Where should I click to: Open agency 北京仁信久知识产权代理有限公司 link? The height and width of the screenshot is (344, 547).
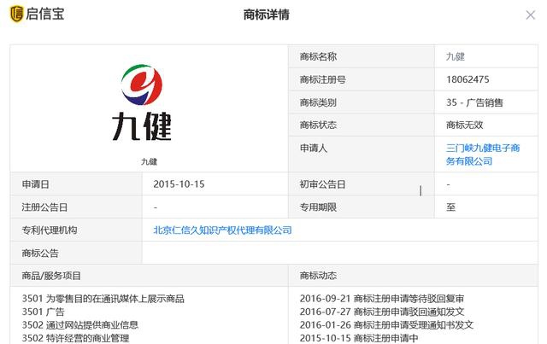[222, 230]
